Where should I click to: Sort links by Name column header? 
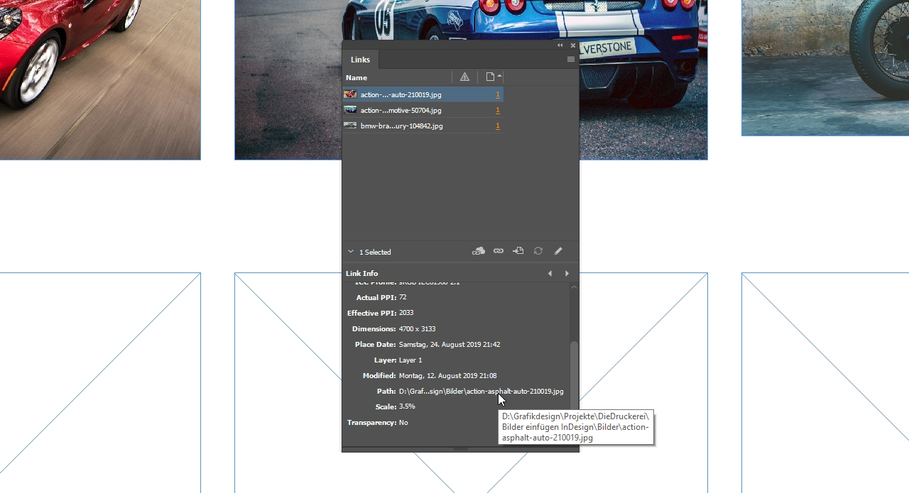(x=356, y=77)
